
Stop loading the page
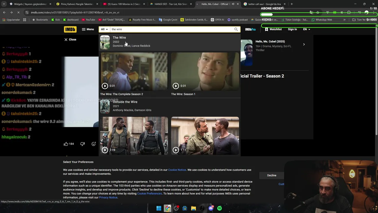pyautogui.click(x=18, y=12)
